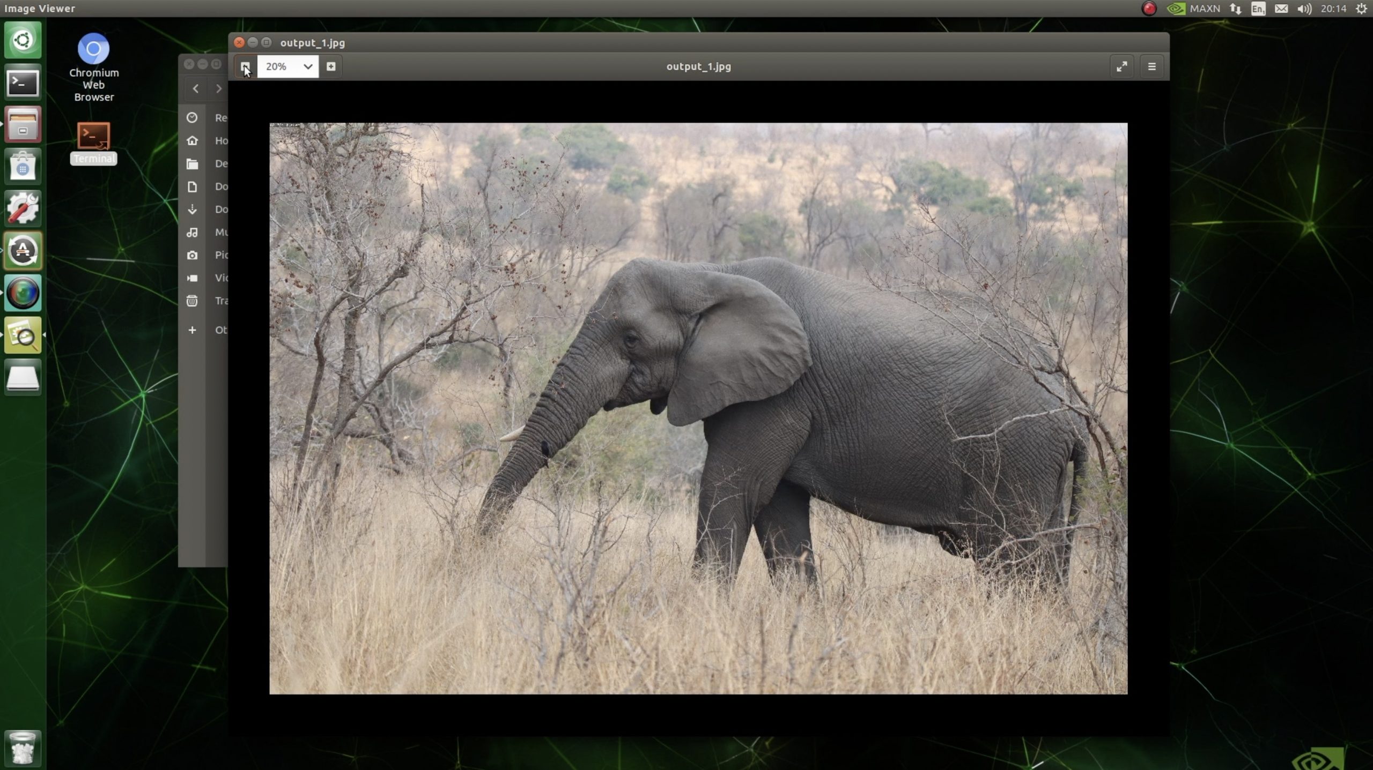
Task: Go back in the file manager
Action: (x=196, y=89)
